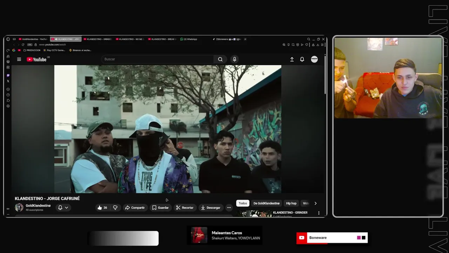Select the De GoldKlandestino filter chip
This screenshot has width=449, height=253.
(267, 203)
